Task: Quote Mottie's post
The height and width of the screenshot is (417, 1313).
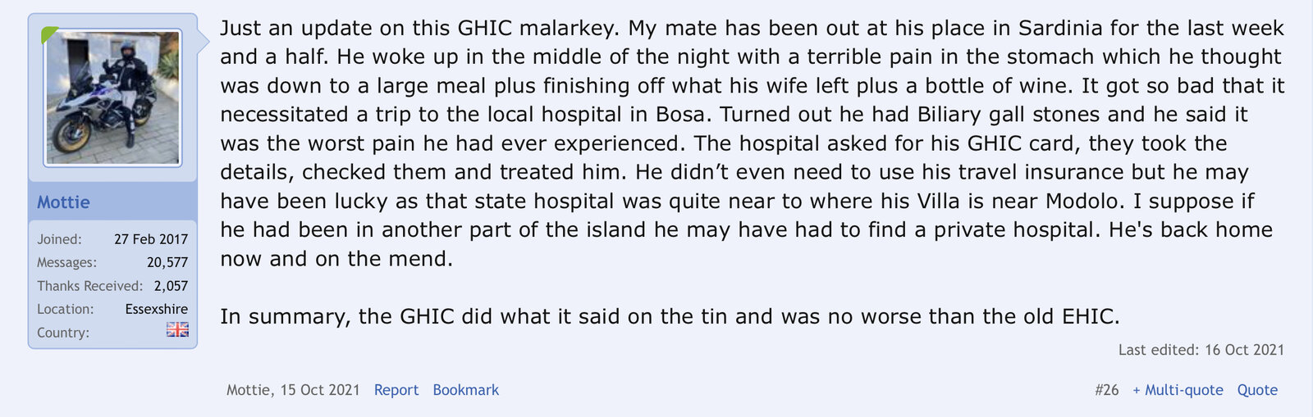Action: 1257,390
